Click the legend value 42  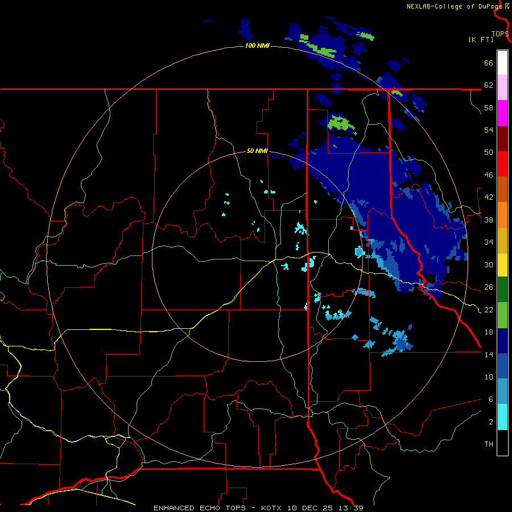click(489, 197)
